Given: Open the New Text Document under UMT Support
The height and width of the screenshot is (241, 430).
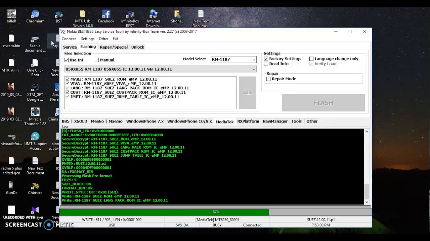Looking at the screenshot, I should [x=35, y=166].
